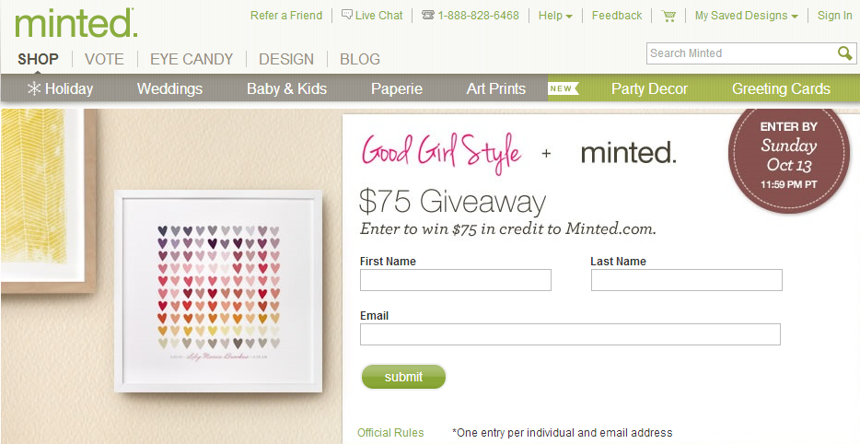Click the Search Minted box

point(741,53)
